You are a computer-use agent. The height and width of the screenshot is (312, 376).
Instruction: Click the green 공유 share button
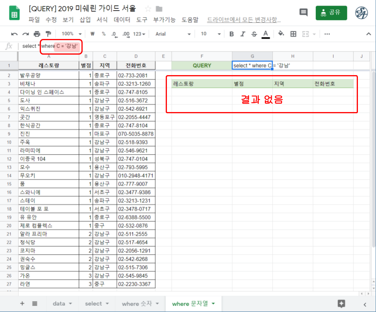(331, 12)
